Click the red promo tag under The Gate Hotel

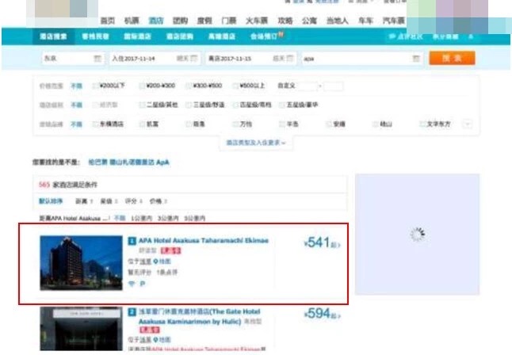click(x=150, y=330)
